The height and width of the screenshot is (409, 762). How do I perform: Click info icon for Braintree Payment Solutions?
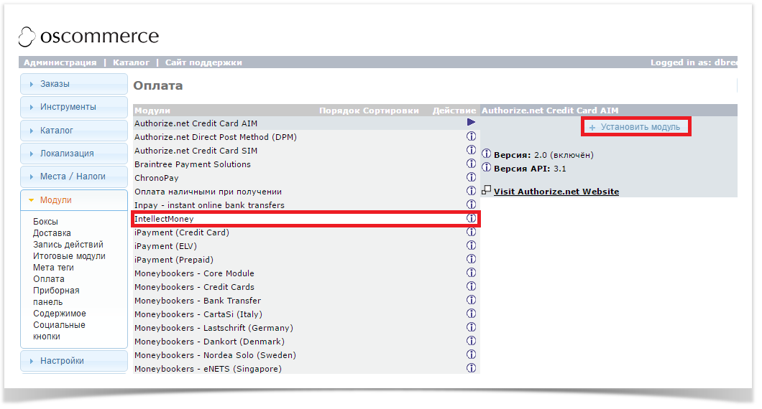pos(472,164)
